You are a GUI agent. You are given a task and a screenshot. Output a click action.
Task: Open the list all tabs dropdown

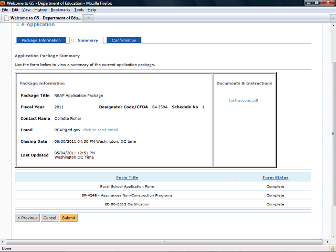(333, 18)
